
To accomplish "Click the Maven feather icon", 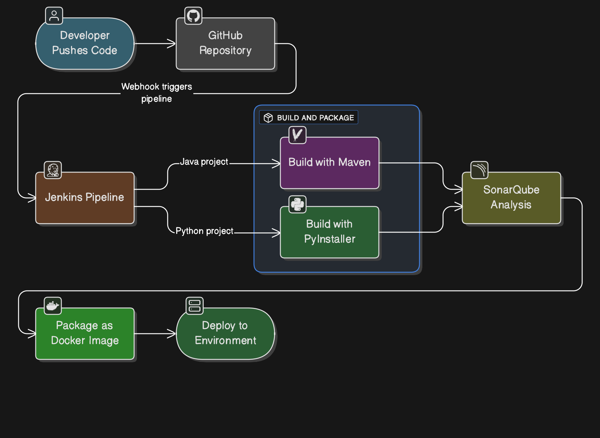I will [298, 135].
